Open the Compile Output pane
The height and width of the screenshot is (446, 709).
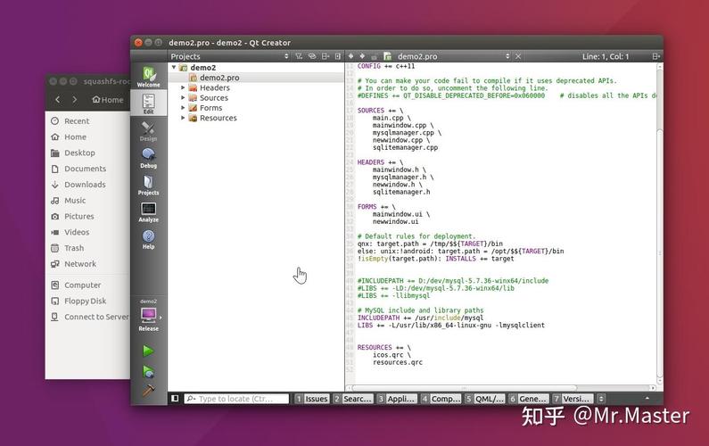(x=441, y=399)
